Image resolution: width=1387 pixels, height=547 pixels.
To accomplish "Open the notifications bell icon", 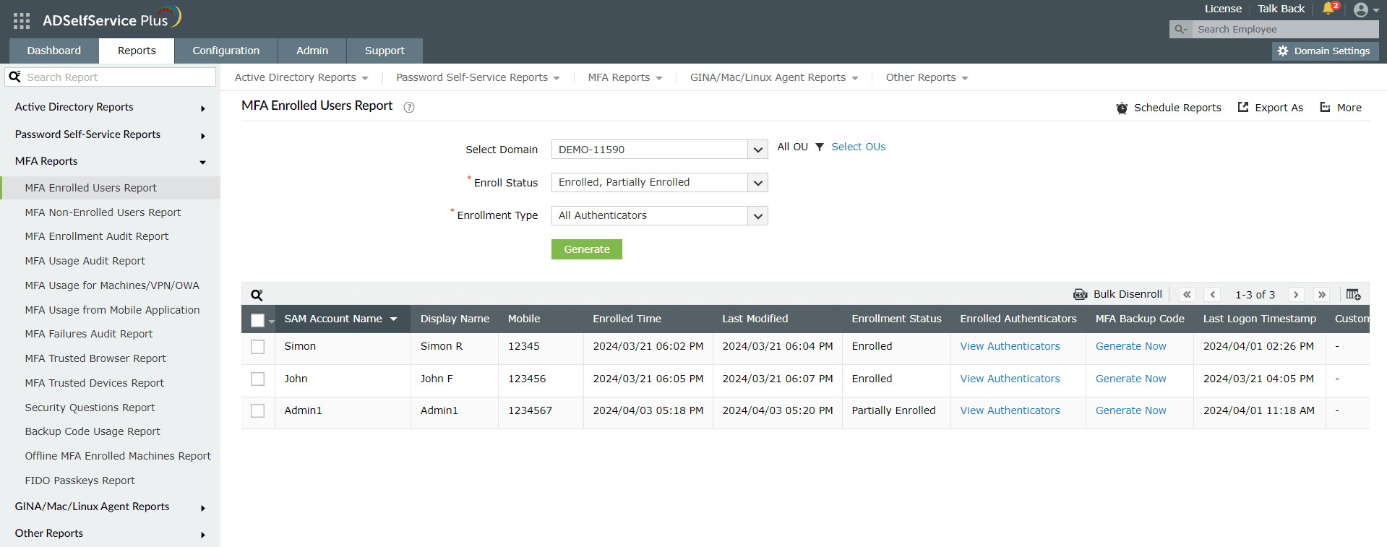I will pos(1328,9).
